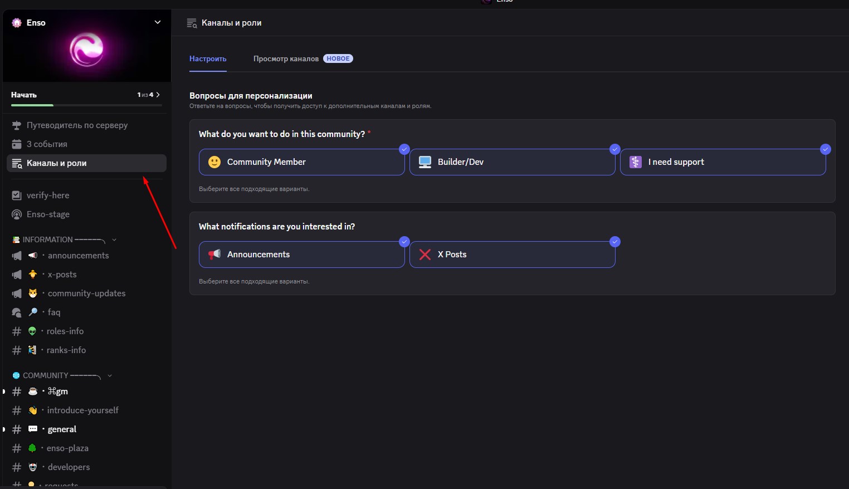The width and height of the screenshot is (849, 489).
Task: Deselect the X Posts notification option
Action: point(512,255)
